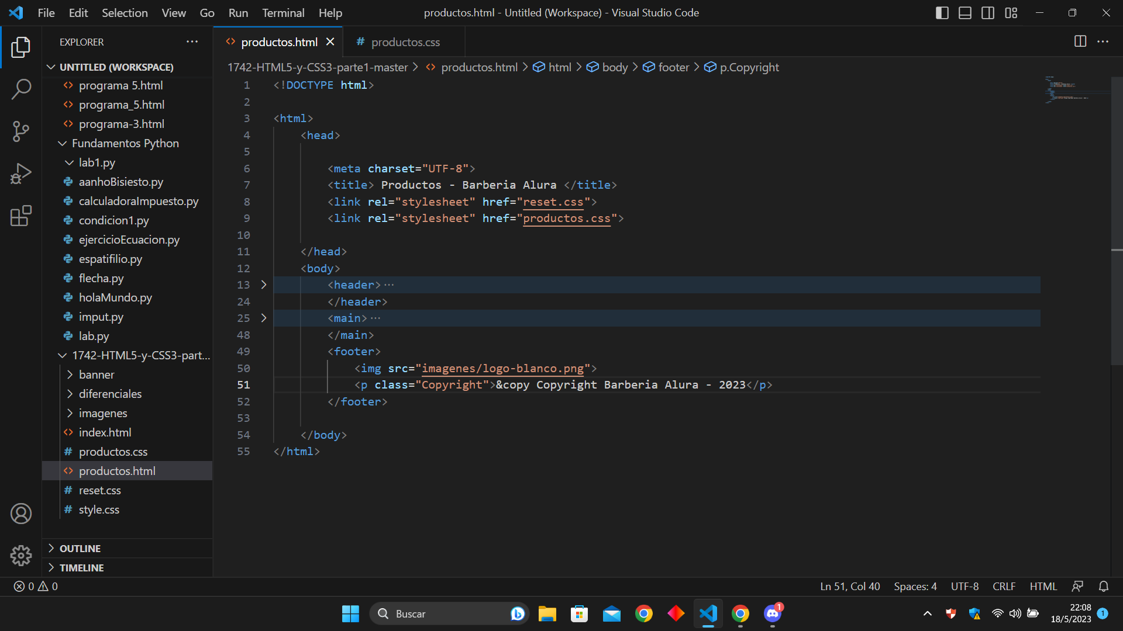
Task: Toggle collapse the header element line 13
Action: pos(263,285)
